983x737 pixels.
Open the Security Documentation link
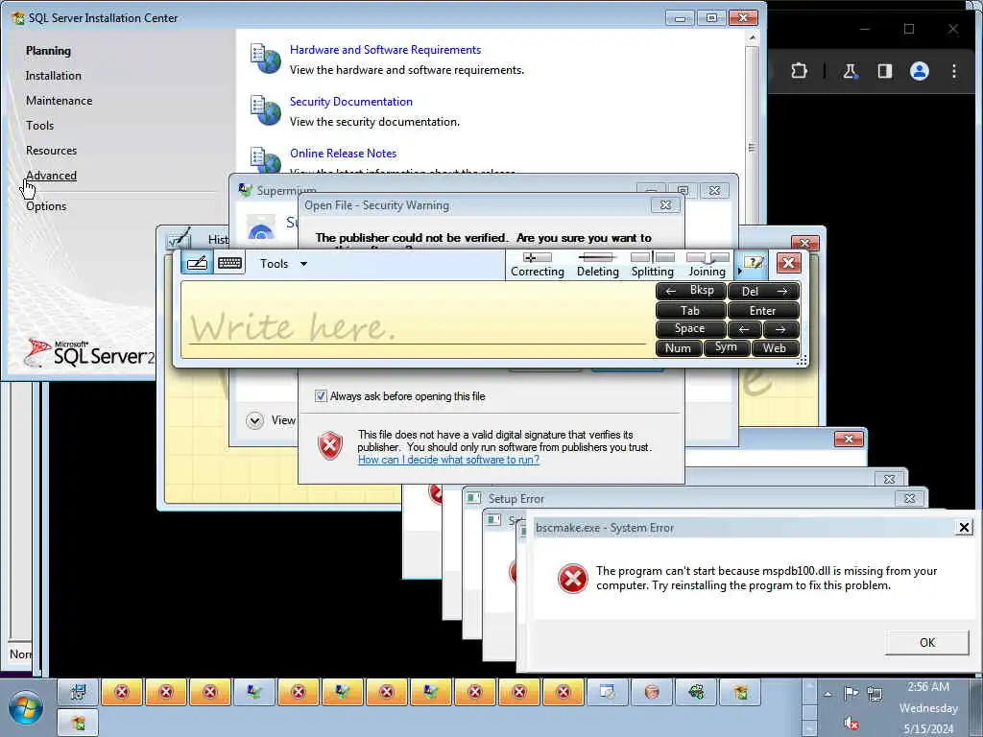pos(351,102)
